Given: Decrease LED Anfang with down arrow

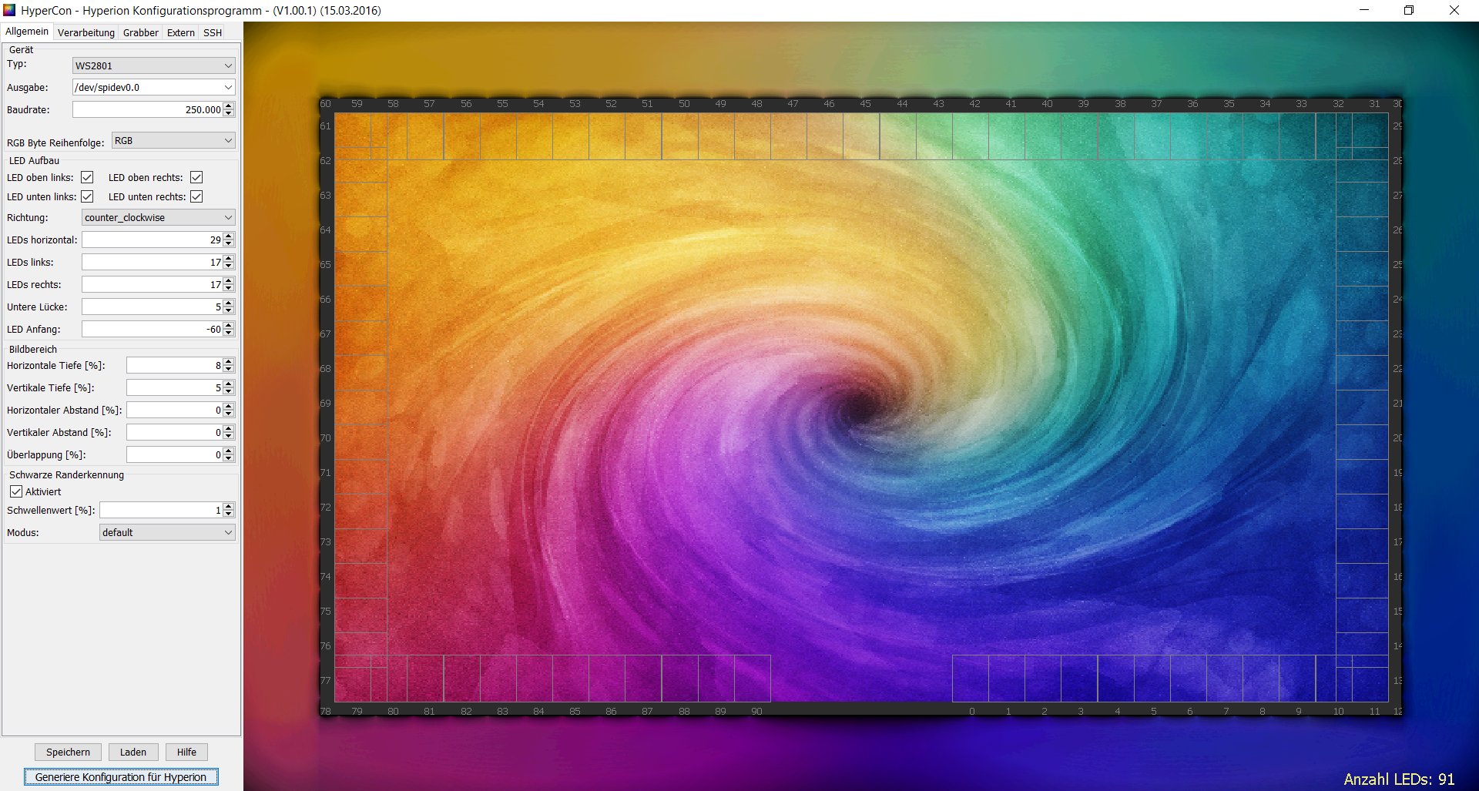Looking at the screenshot, I should 229,333.
